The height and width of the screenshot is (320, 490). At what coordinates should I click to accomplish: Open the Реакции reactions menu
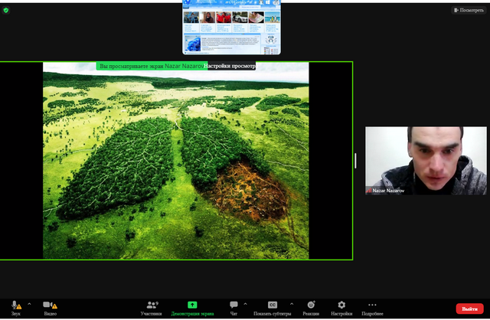pyautogui.click(x=311, y=305)
